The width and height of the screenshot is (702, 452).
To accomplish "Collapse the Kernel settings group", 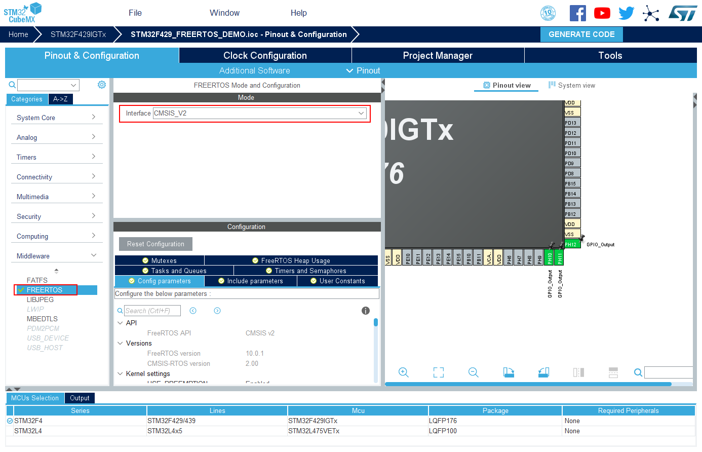I will (120, 373).
